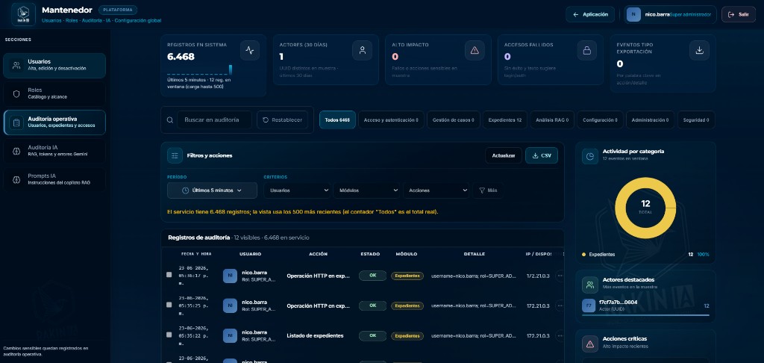Open the Usuarios criteria dropdown

point(297,190)
